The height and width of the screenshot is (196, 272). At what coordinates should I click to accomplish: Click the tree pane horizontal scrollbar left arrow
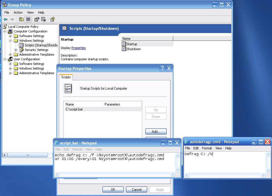[x=5, y=155]
